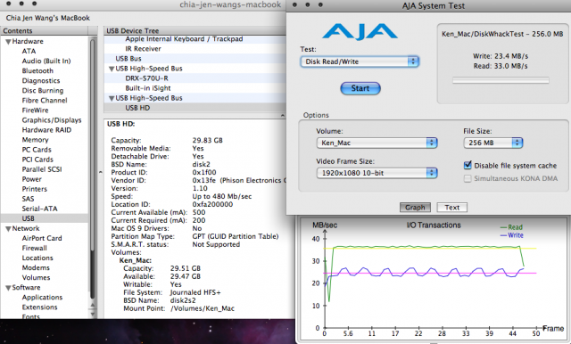The width and height of the screenshot is (571, 344).
Task: Select Diagnostics in Hardware list
Action: [41, 81]
